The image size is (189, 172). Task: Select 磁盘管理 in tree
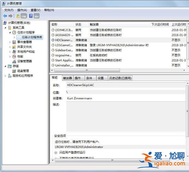23,71
